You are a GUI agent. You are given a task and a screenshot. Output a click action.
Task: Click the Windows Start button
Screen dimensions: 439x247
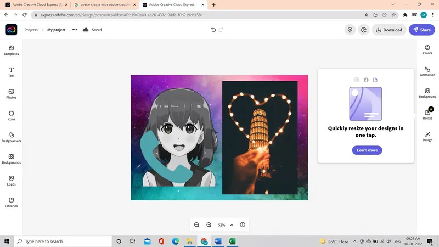7,241
